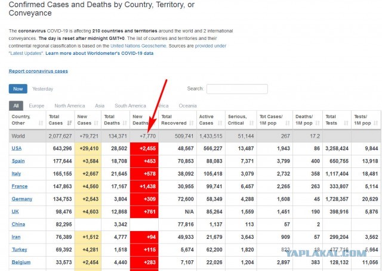Screen dimensions: 382x271
Task: Sort by Total Deaths column arrows
Action: (x=125, y=123)
